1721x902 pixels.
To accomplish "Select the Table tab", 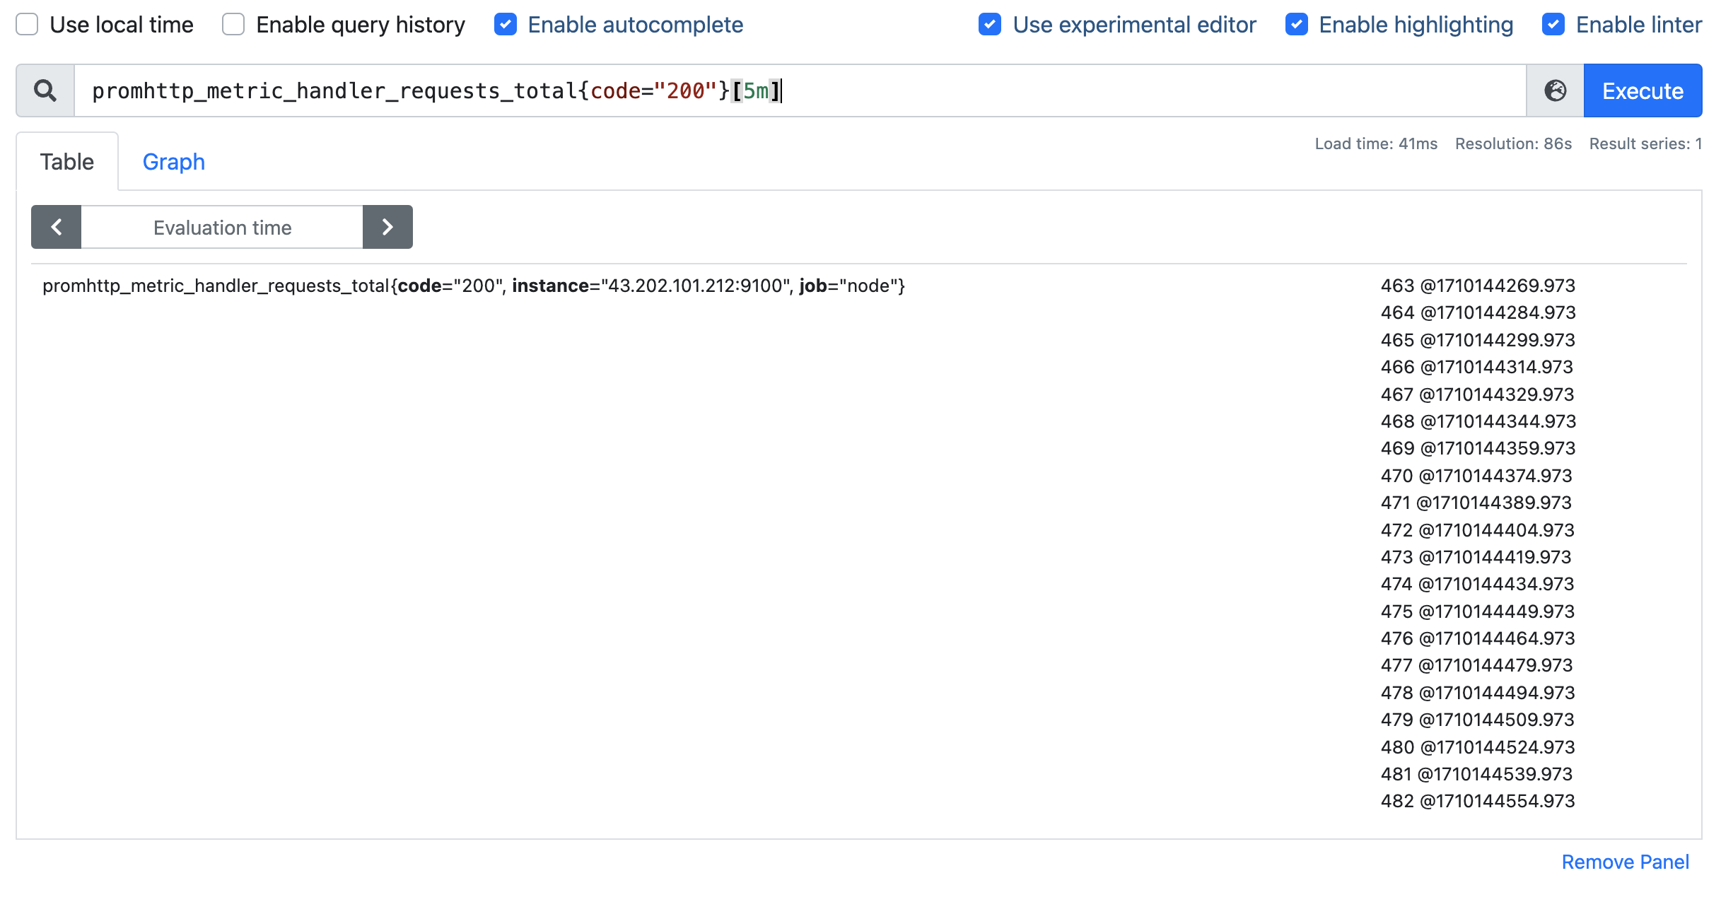I will 67,162.
